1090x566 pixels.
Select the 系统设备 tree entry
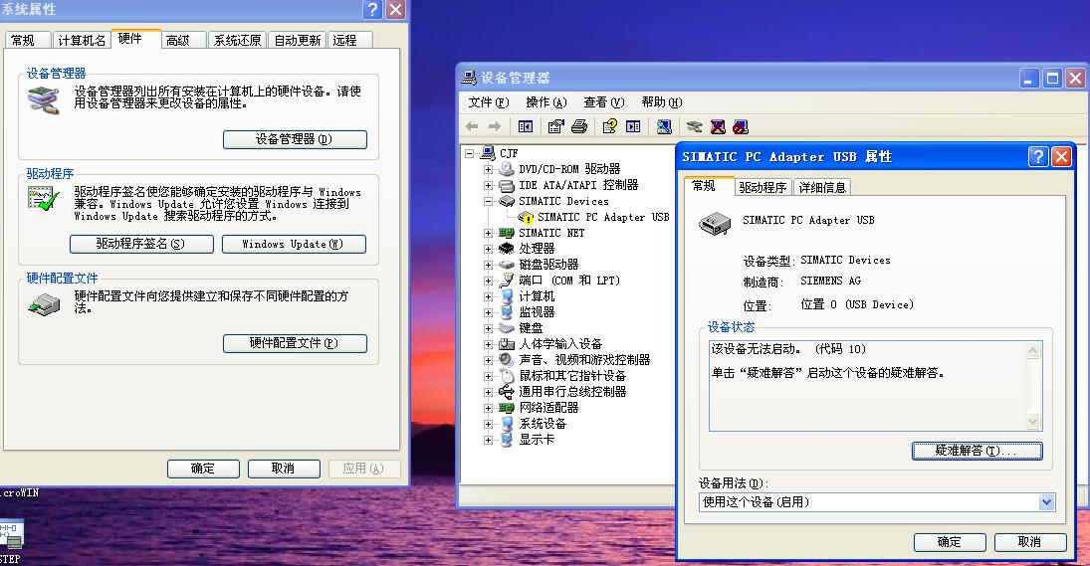pyautogui.click(x=543, y=424)
